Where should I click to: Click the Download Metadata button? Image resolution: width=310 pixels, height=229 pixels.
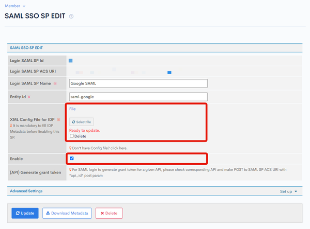[67, 213]
